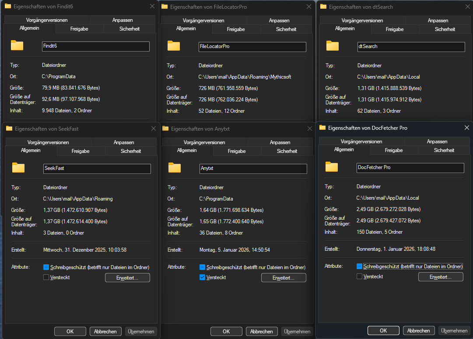
Task: Switch to the Freigabe tab for FileLocatorPro
Action: point(236,29)
